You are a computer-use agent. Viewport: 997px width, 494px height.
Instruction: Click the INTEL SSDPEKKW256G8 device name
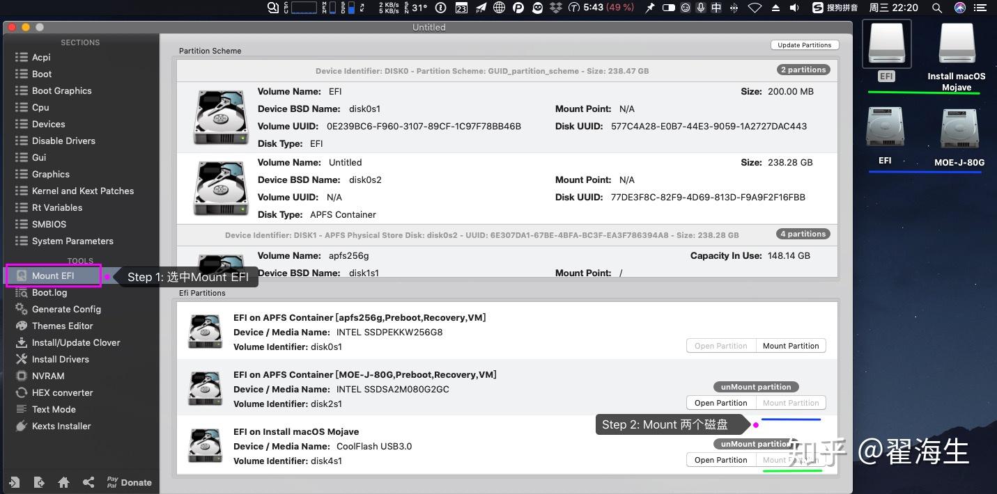point(389,332)
